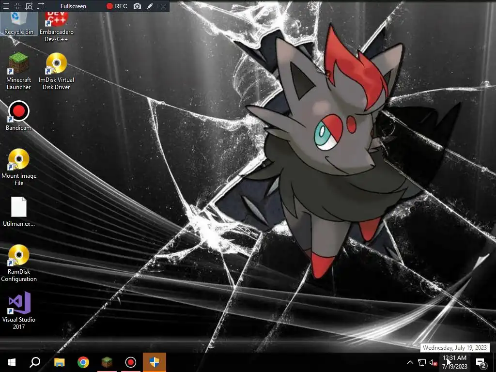
Task: Open Google Chrome from taskbar
Action: [83, 362]
